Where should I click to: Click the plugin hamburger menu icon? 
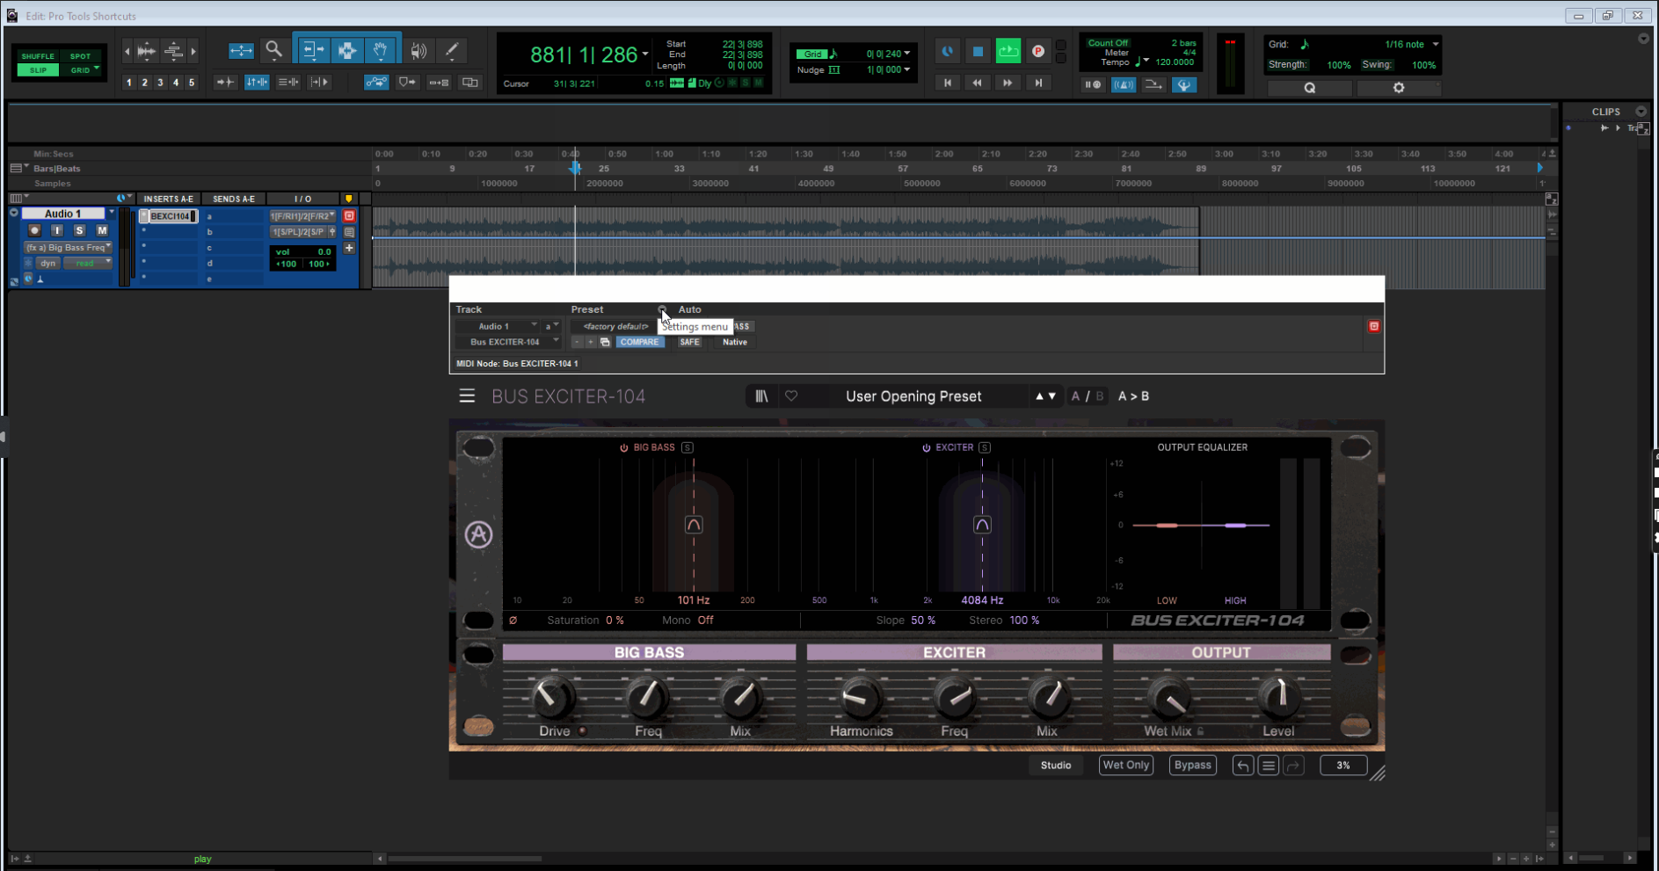tap(467, 396)
